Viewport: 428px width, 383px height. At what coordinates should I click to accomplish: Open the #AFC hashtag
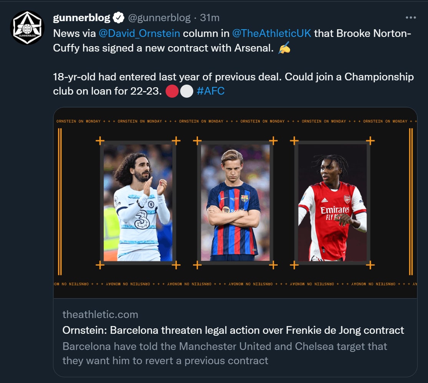click(x=210, y=91)
